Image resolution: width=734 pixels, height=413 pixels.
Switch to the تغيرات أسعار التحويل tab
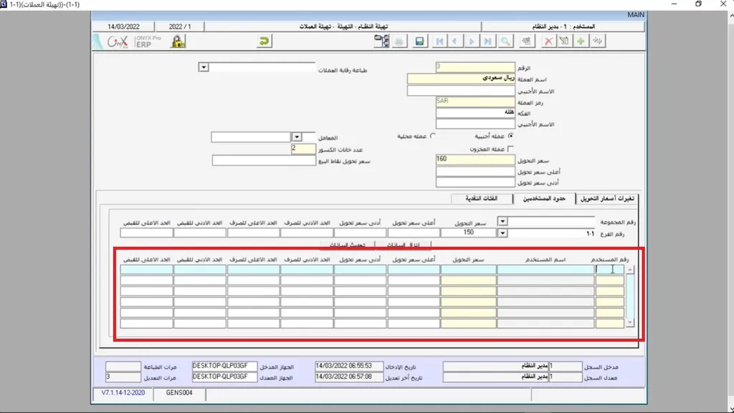tap(608, 198)
